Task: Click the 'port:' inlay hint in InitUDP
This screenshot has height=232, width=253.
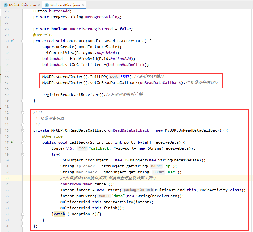Action: click(x=114, y=77)
